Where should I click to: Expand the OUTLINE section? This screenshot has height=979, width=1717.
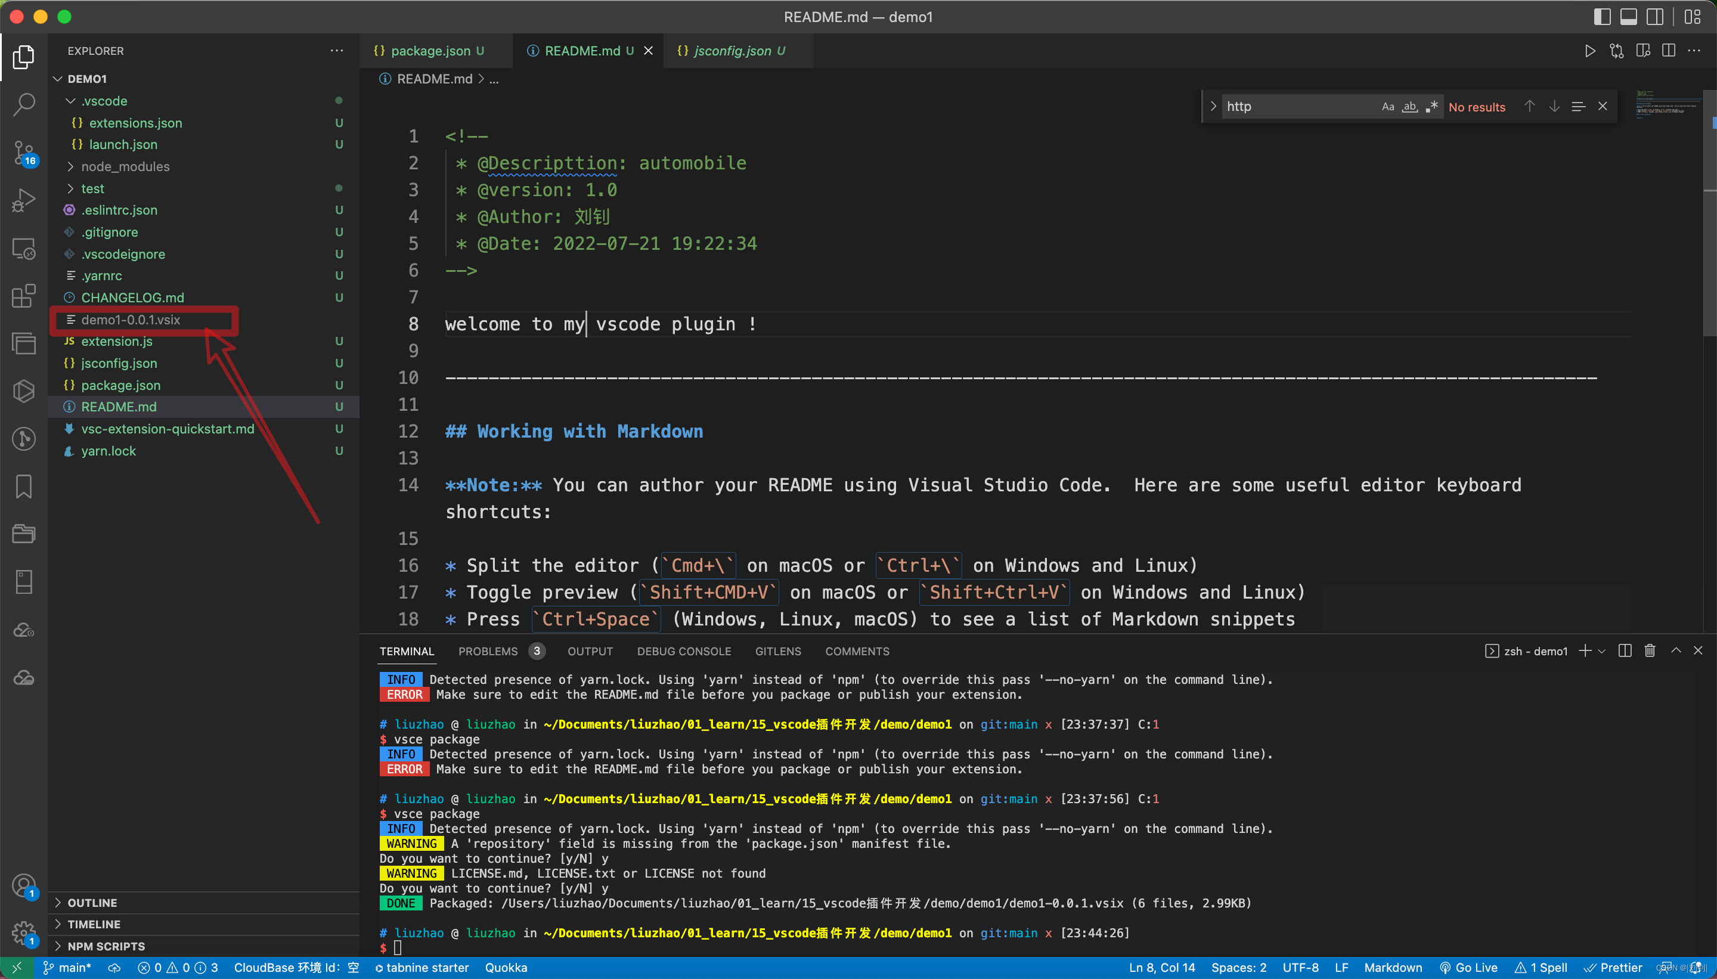point(92,902)
